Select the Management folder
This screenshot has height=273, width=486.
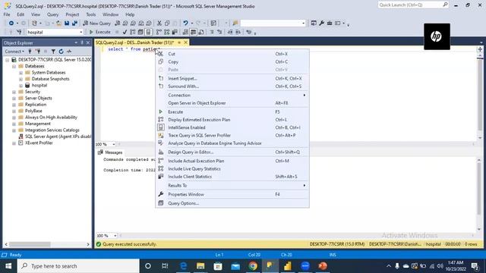pyautogui.click(x=37, y=124)
